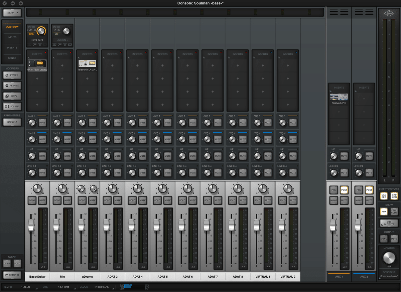Select the UNISON + slot on Mic channel
This screenshot has height=292, width=401.
62,40
